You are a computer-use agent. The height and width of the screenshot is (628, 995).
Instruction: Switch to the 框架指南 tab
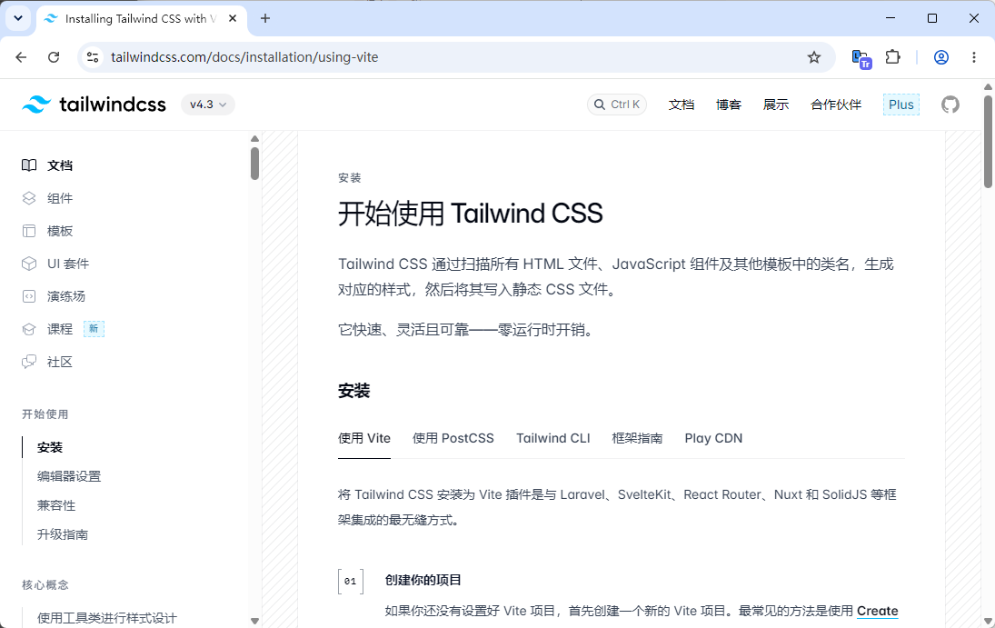637,438
